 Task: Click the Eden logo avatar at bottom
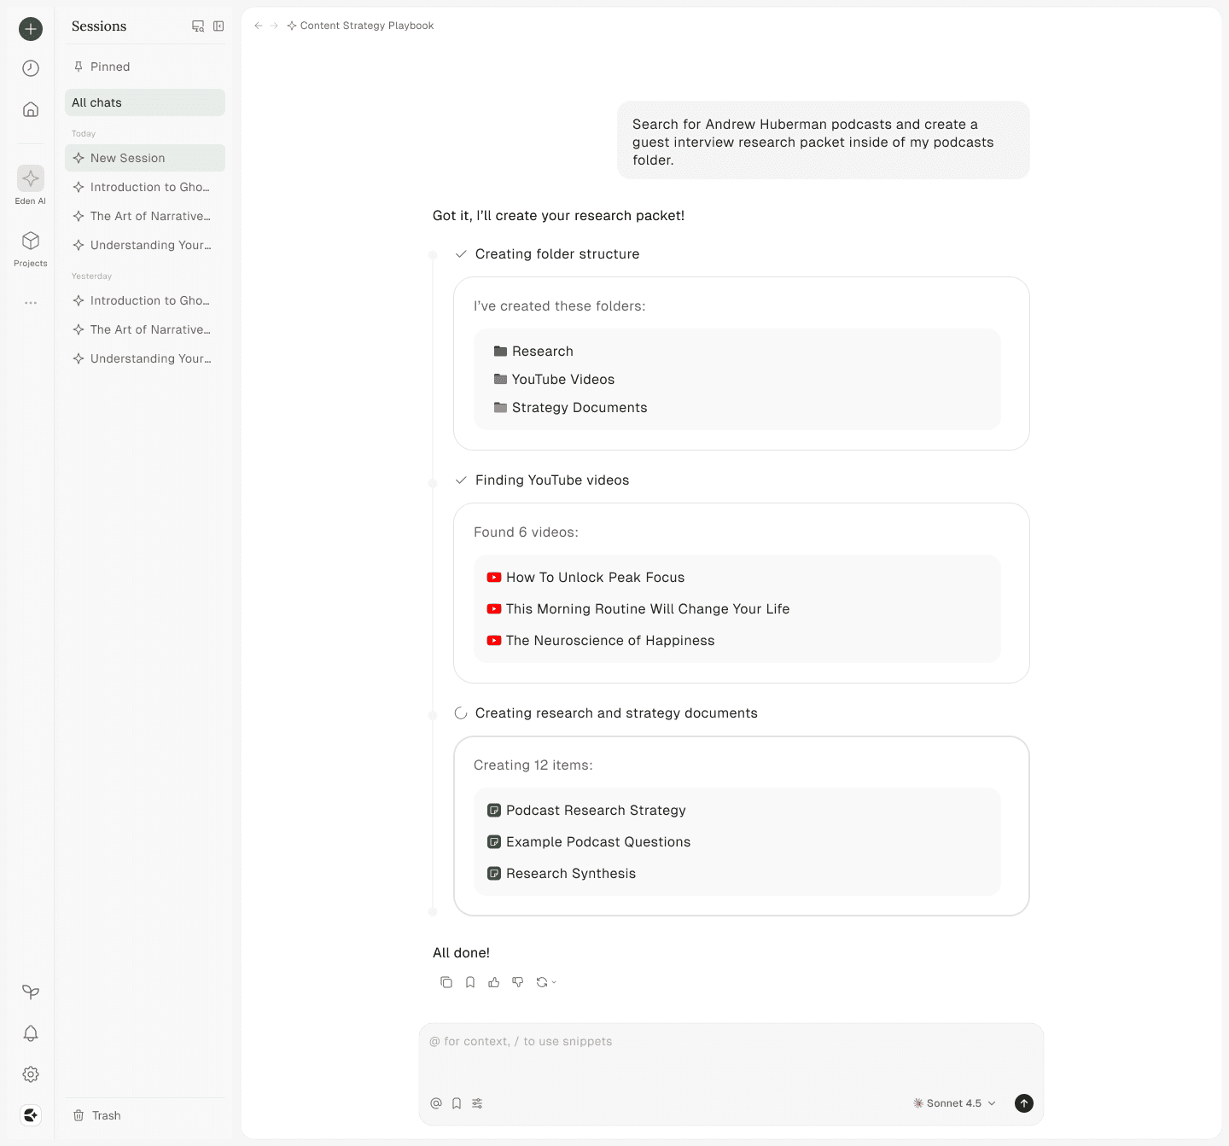pyautogui.click(x=31, y=1115)
